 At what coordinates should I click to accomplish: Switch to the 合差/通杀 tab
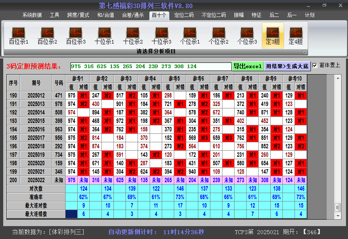click(133, 15)
